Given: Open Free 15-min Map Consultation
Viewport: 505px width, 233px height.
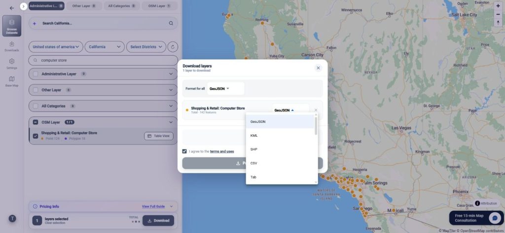Looking at the screenshot, I should click(x=476, y=218).
